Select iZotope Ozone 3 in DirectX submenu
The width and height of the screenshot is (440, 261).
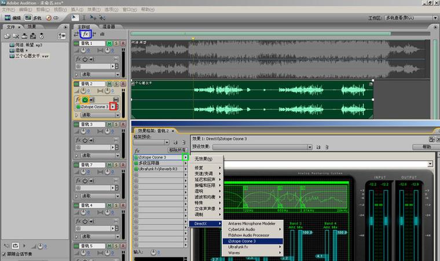click(x=252, y=241)
